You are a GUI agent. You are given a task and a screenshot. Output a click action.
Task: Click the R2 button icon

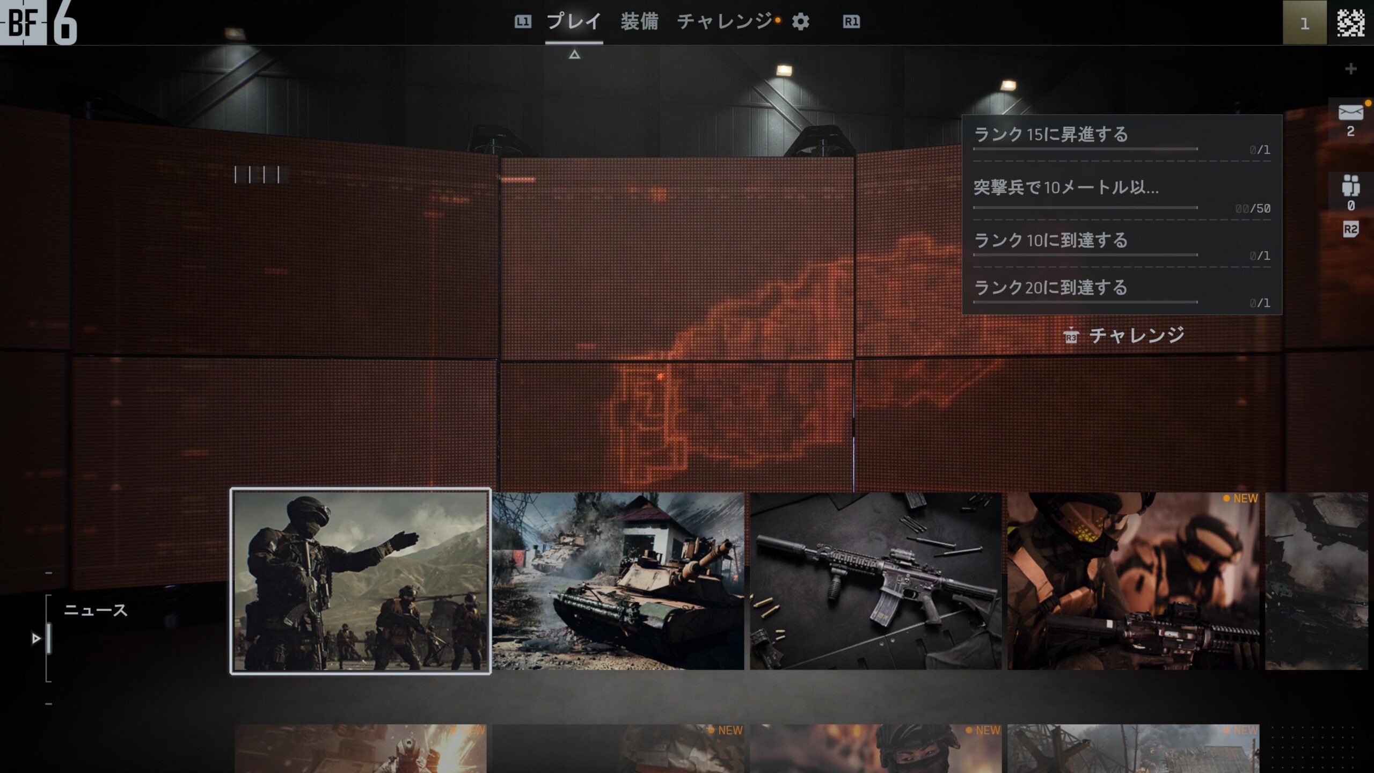coord(1350,230)
